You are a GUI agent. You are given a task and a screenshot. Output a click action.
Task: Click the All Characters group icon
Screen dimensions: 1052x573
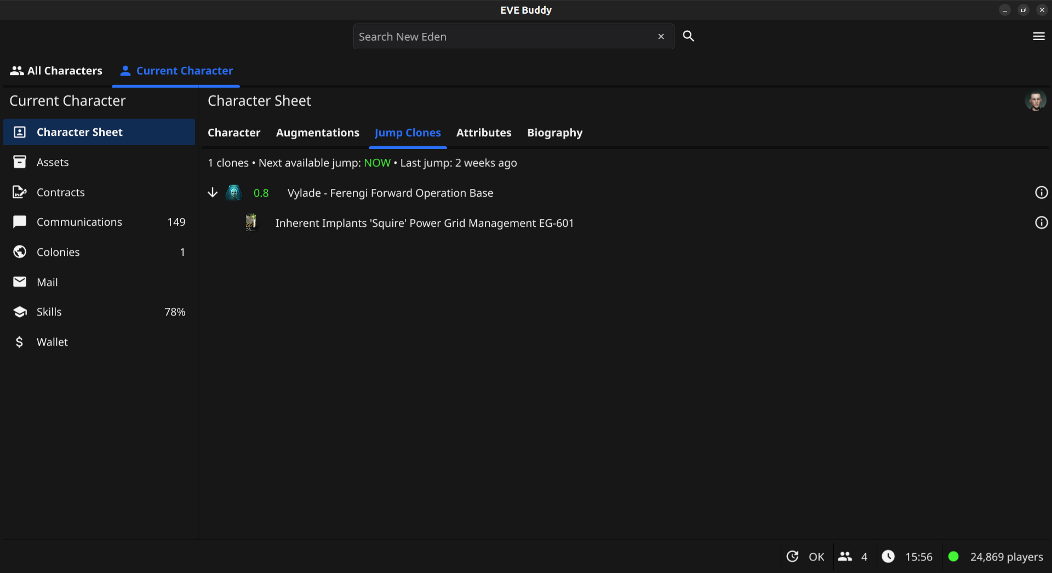click(16, 71)
